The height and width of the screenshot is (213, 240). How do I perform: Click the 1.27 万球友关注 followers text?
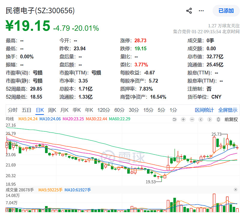pos(223,25)
